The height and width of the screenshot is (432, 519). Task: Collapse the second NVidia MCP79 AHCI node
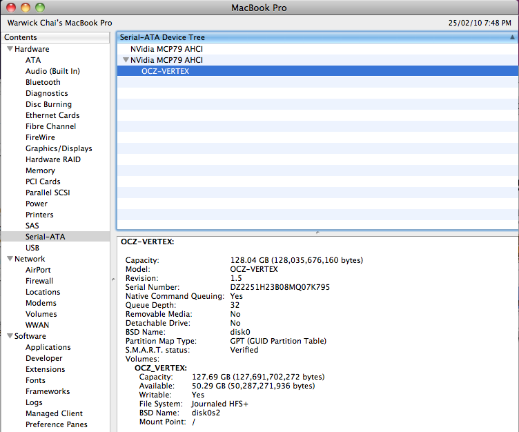point(126,60)
